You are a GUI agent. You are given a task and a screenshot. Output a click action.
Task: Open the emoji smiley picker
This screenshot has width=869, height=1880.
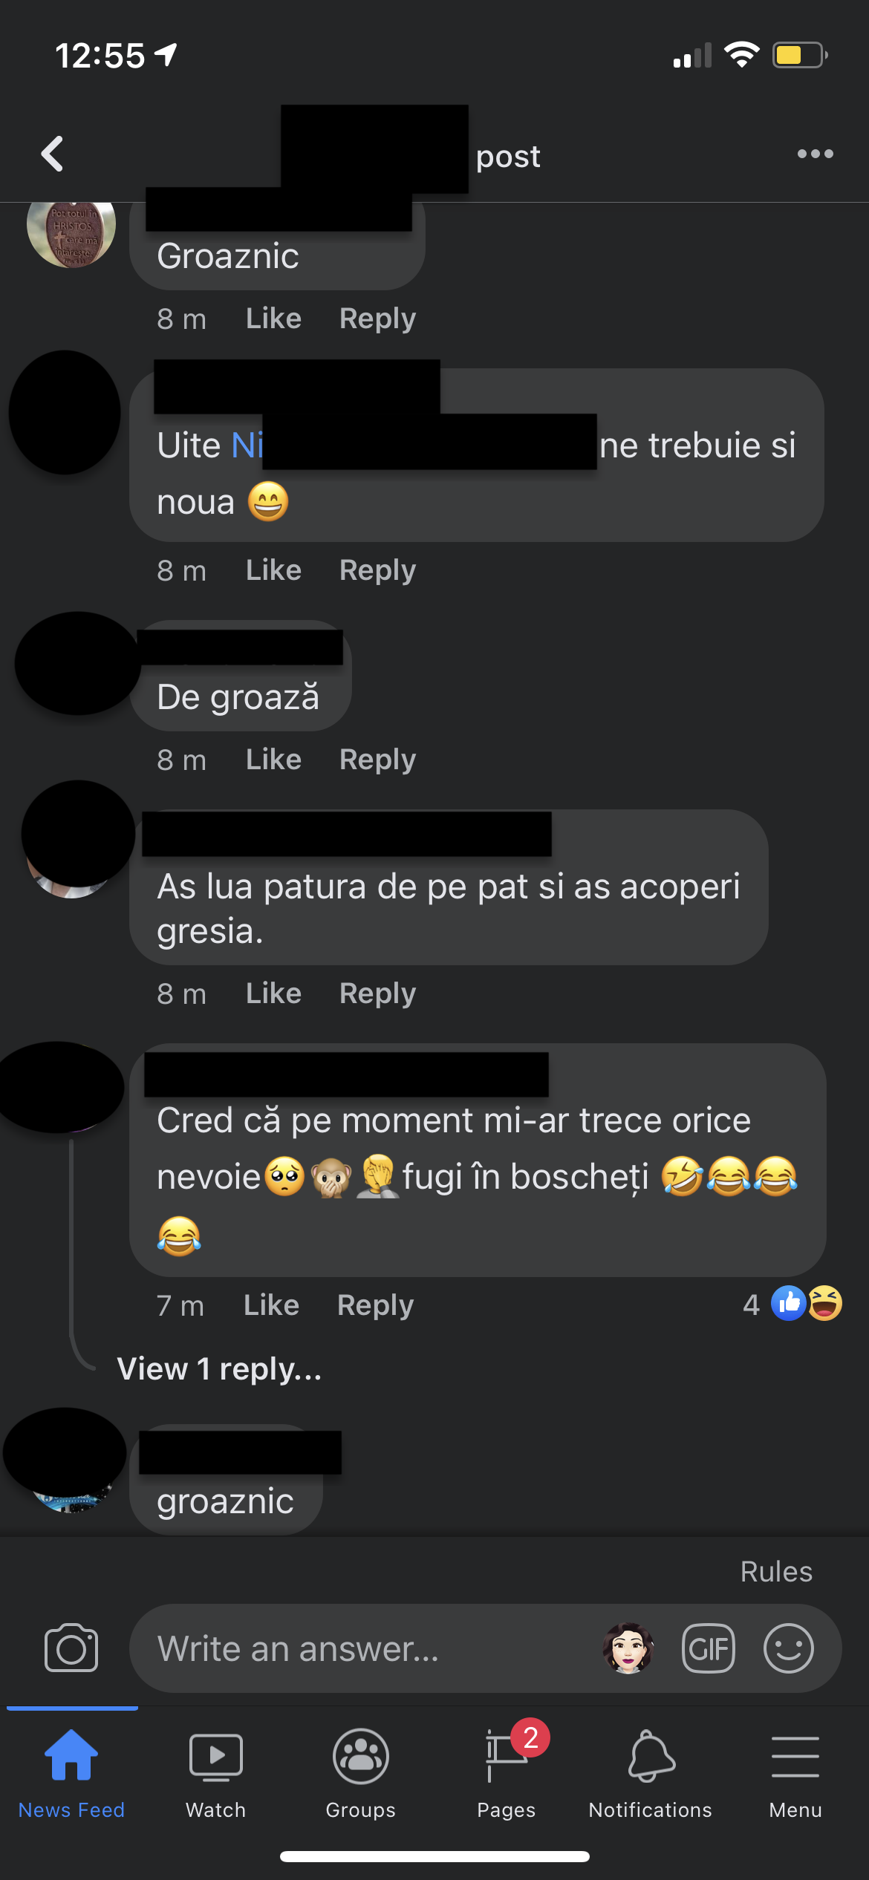789,1648
